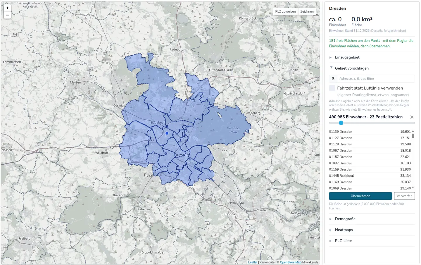Switch to PLZ zuweisen mode

285,11
